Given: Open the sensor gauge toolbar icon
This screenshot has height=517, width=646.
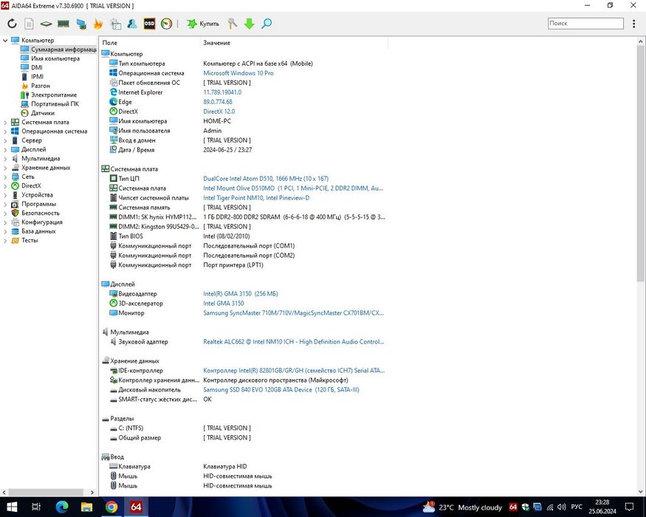Looking at the screenshot, I should (166, 24).
